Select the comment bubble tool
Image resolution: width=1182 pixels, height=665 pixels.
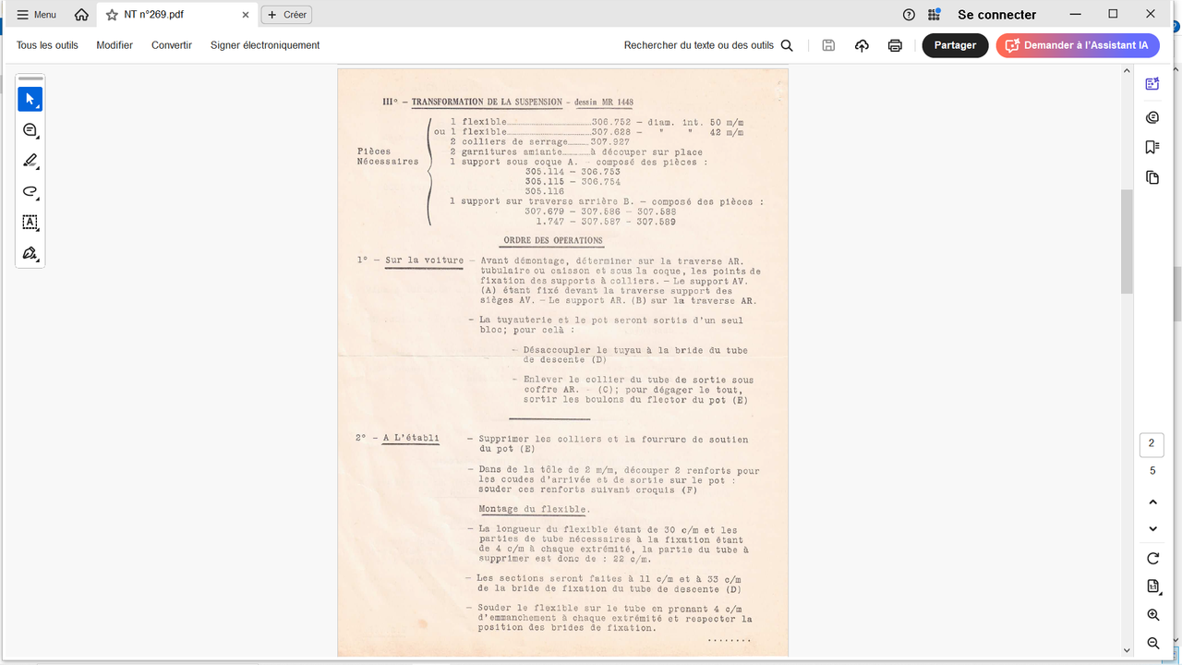30,130
